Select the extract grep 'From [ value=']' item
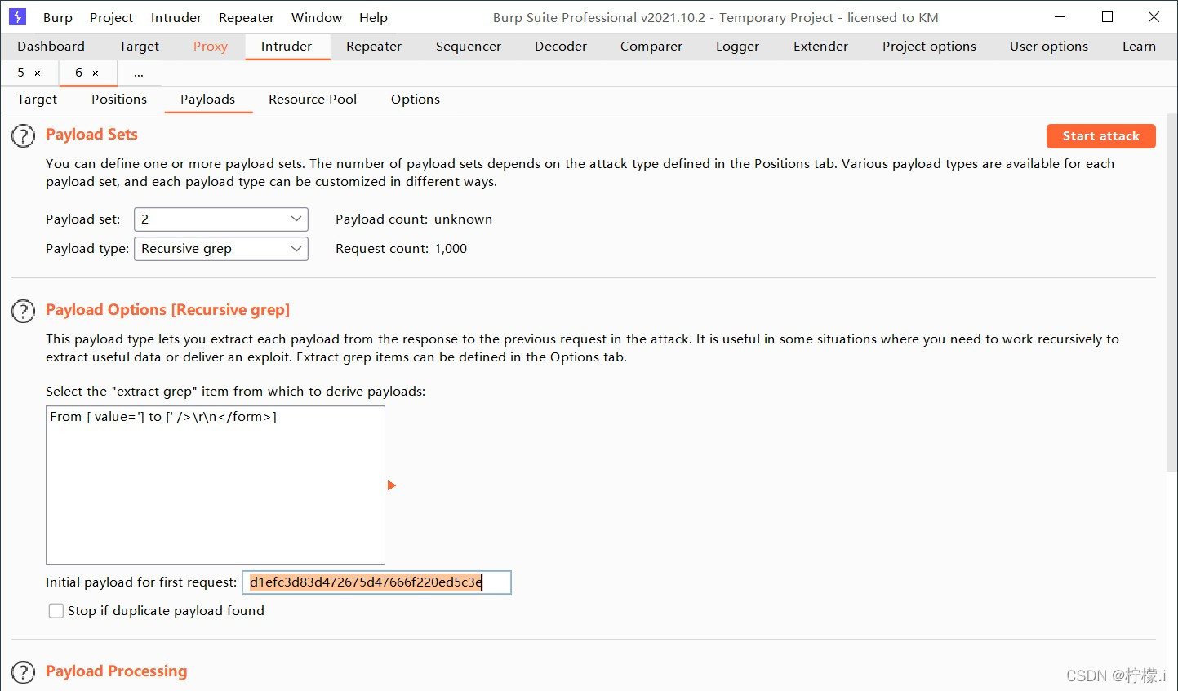 click(215, 417)
